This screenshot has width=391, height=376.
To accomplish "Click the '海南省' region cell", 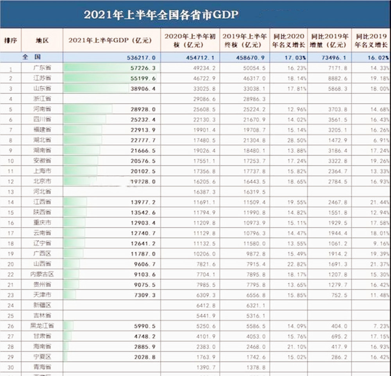I will pyautogui.click(x=42, y=346).
